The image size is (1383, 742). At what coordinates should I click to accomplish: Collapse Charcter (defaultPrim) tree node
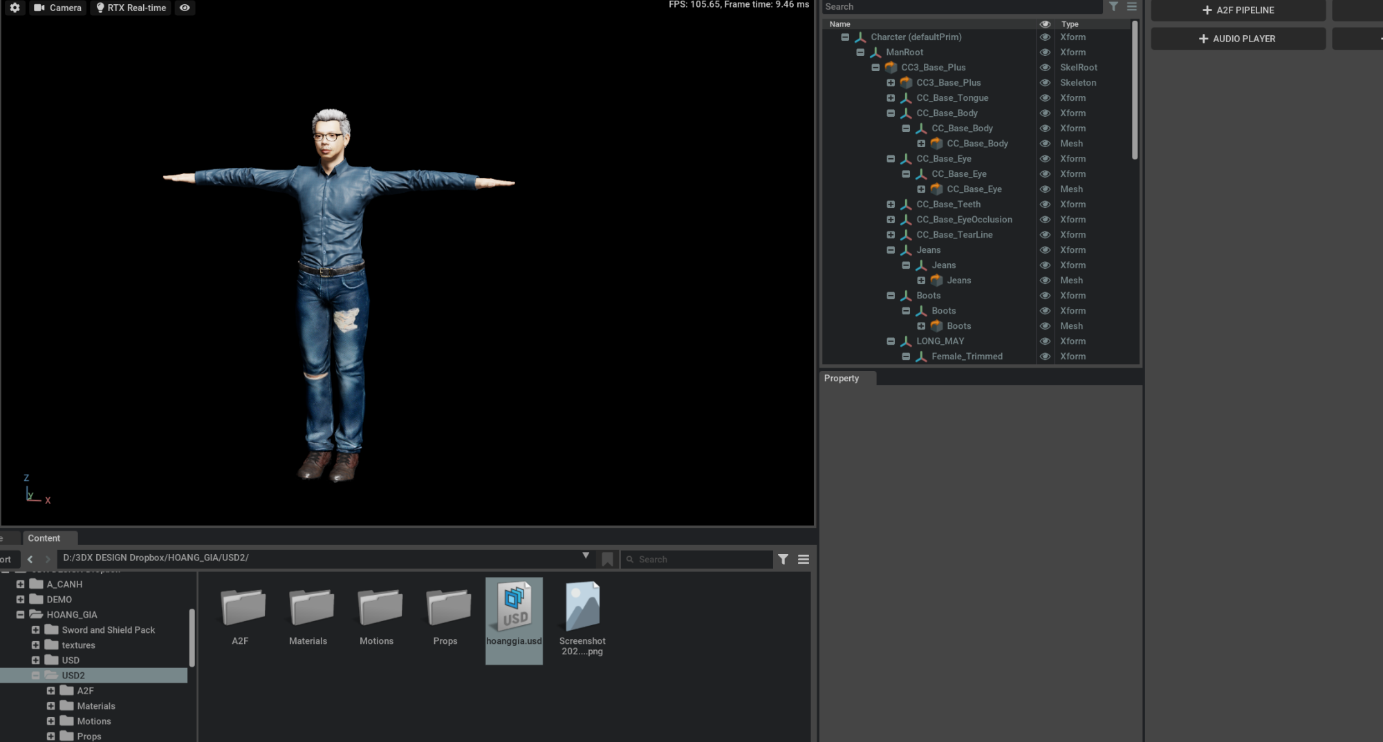(845, 37)
